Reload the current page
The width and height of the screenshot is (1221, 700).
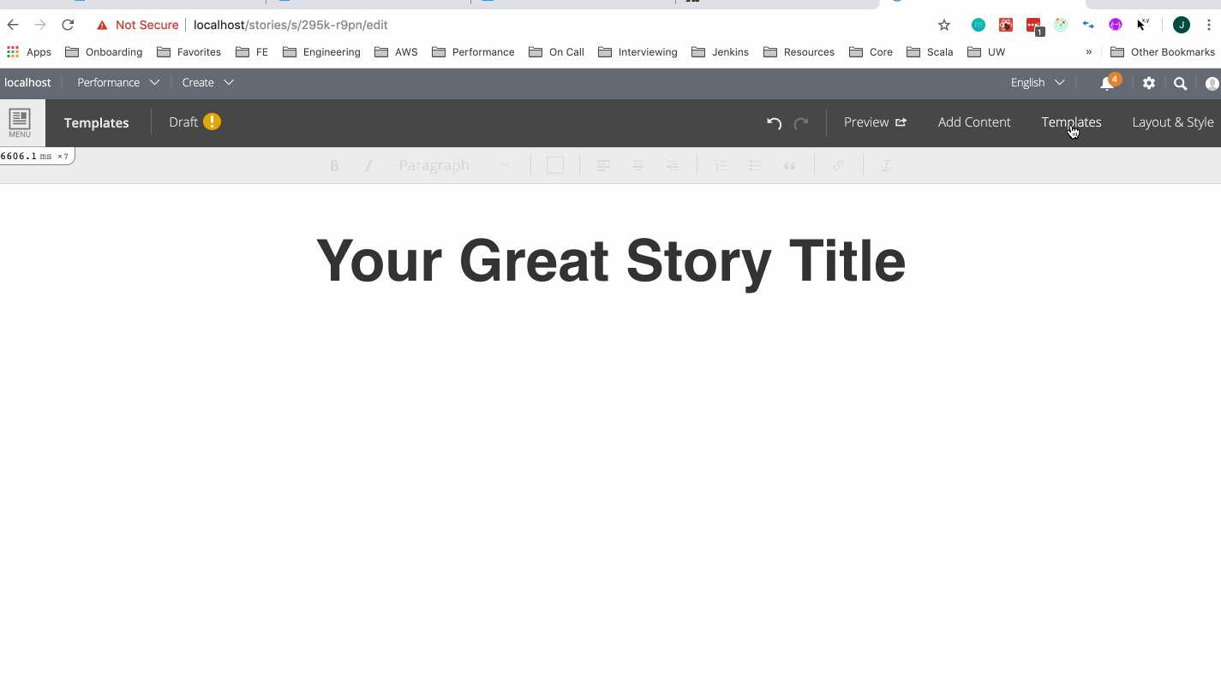pyautogui.click(x=68, y=25)
